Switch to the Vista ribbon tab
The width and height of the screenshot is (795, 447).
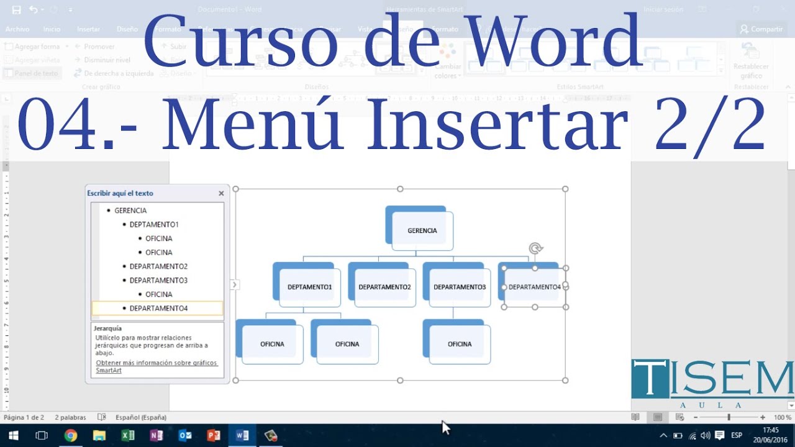(365, 29)
